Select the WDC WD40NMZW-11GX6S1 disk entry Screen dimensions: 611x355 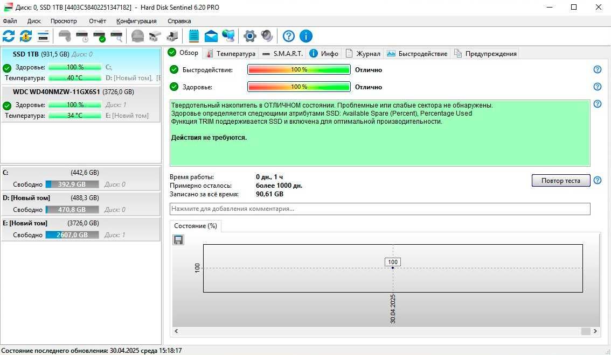[x=81, y=104]
